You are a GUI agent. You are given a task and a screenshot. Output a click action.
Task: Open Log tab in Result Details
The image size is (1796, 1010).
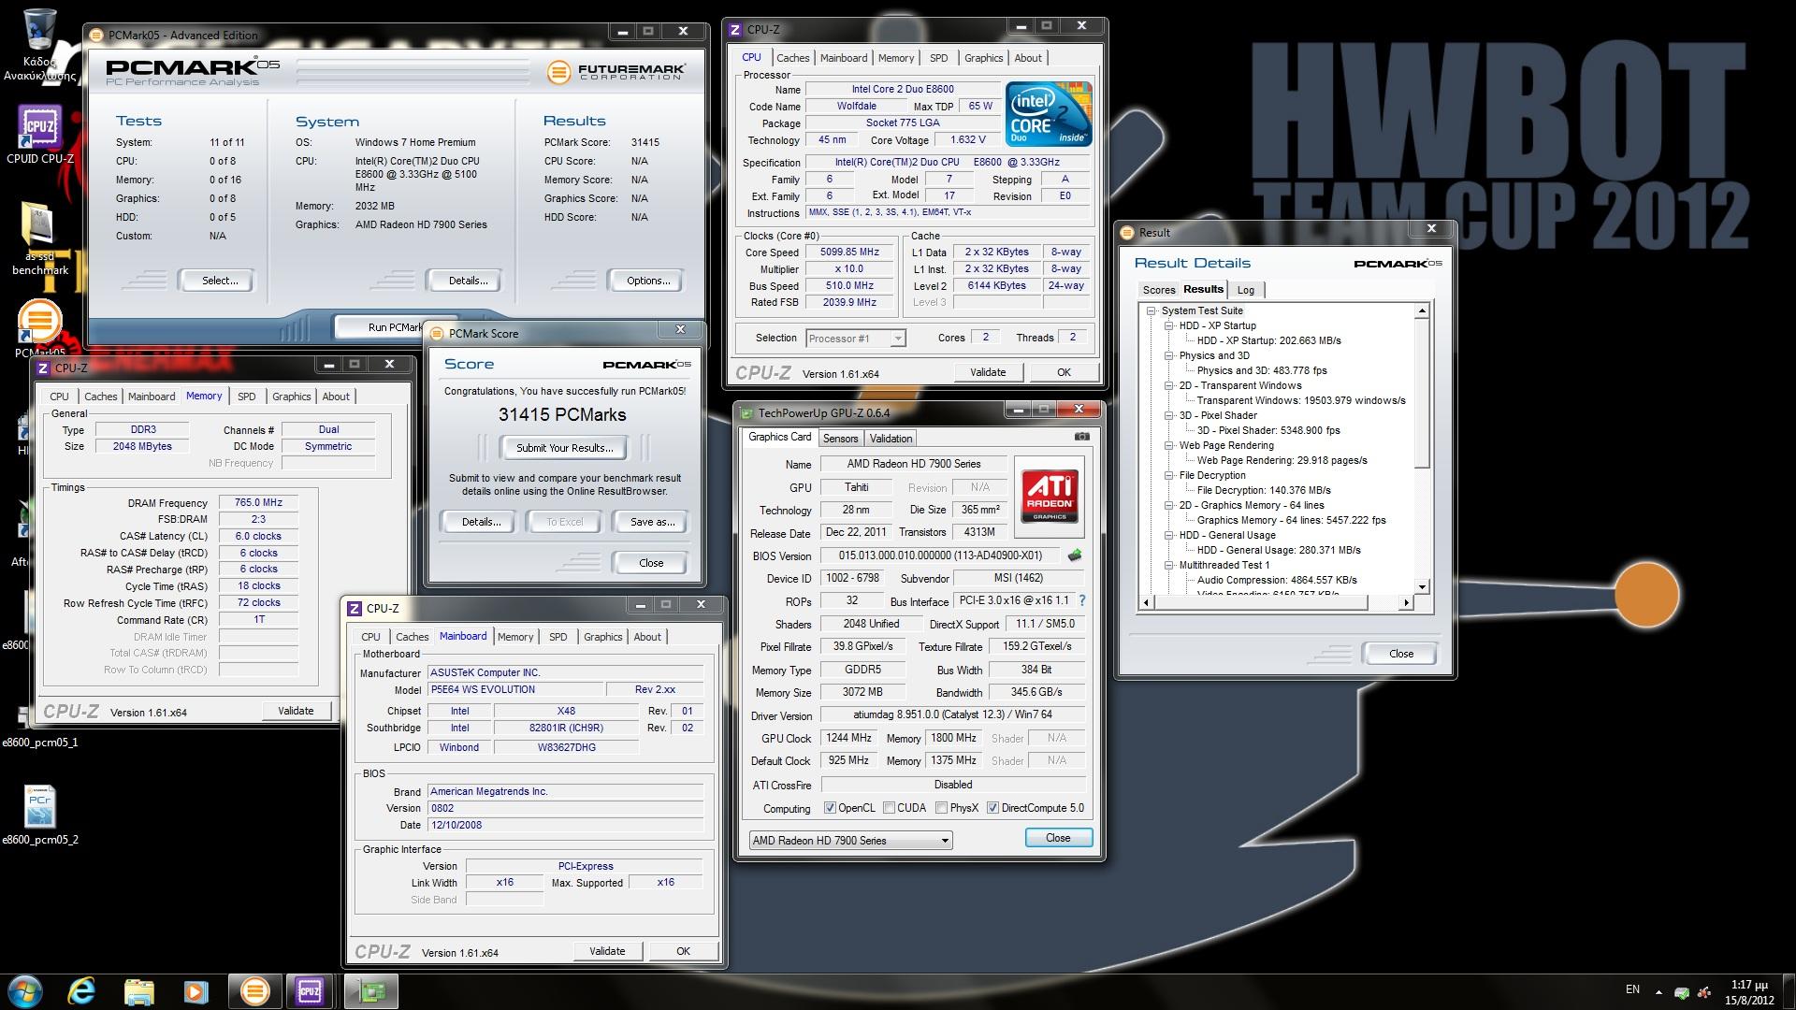[x=1245, y=290]
